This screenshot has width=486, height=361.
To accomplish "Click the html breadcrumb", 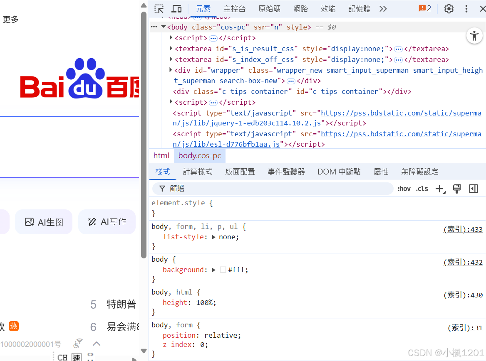I will pos(161,156).
